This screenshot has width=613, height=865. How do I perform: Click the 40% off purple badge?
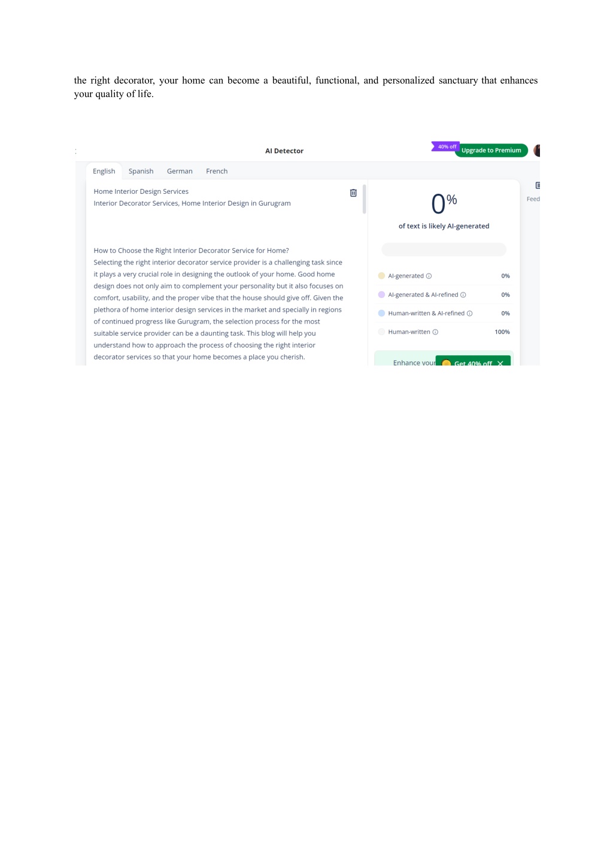coord(446,147)
